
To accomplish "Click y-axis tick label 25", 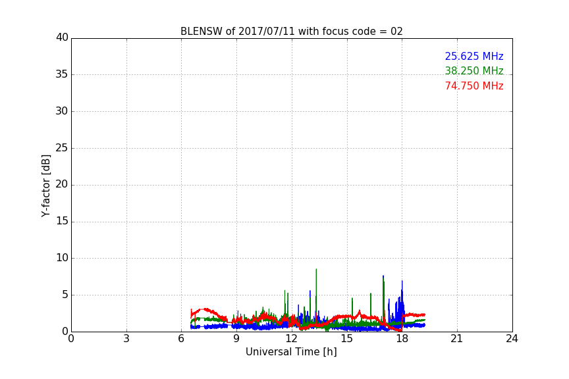I will (x=62, y=147).
